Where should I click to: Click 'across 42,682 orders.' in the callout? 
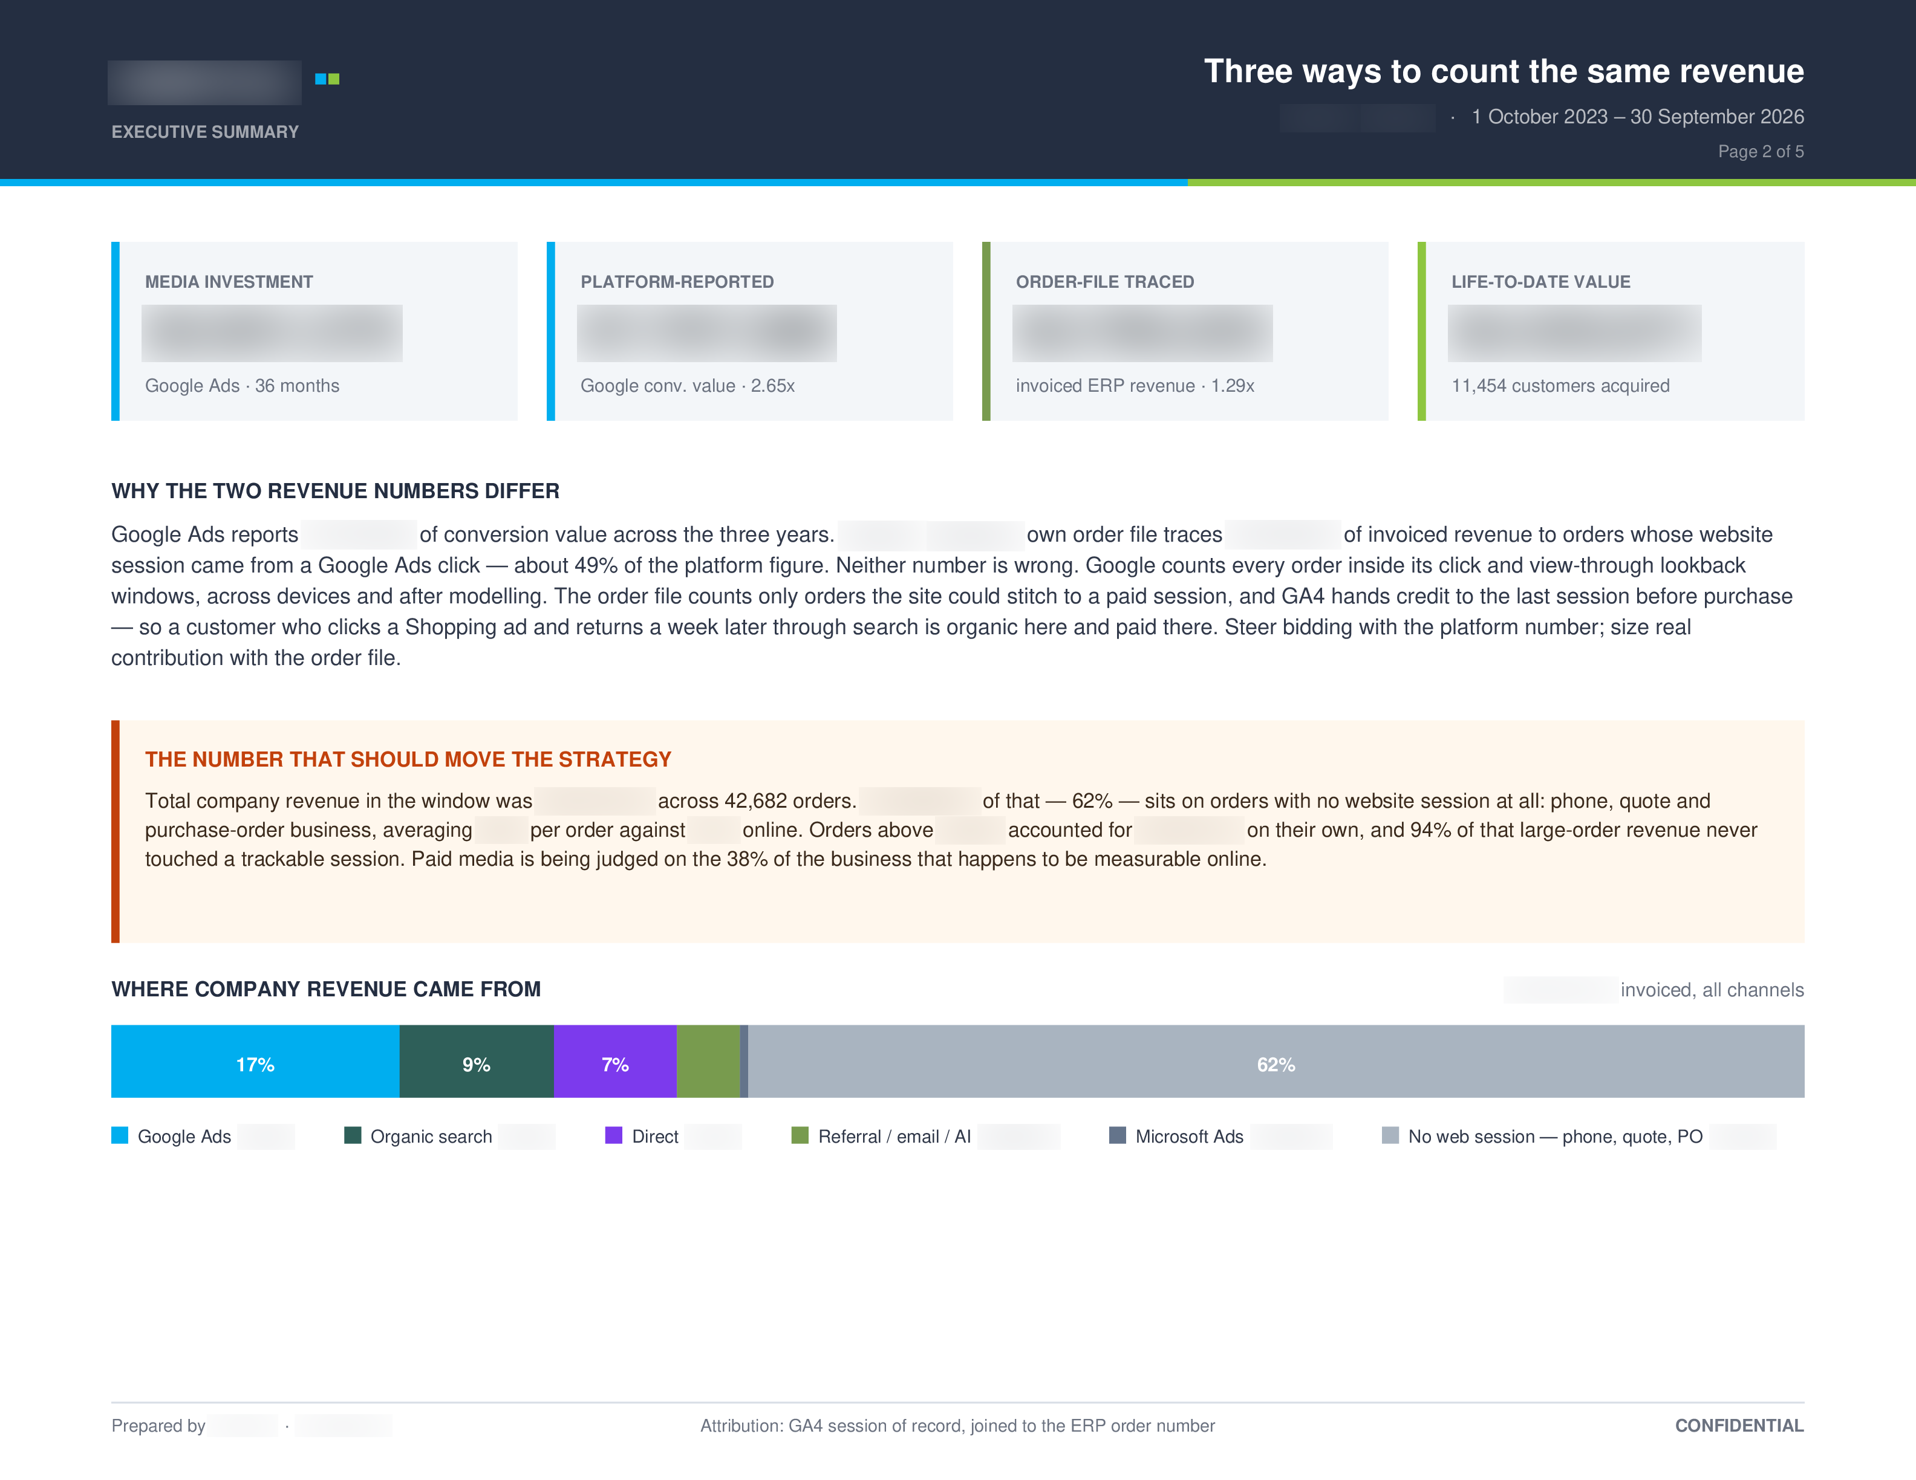pyautogui.click(x=757, y=800)
